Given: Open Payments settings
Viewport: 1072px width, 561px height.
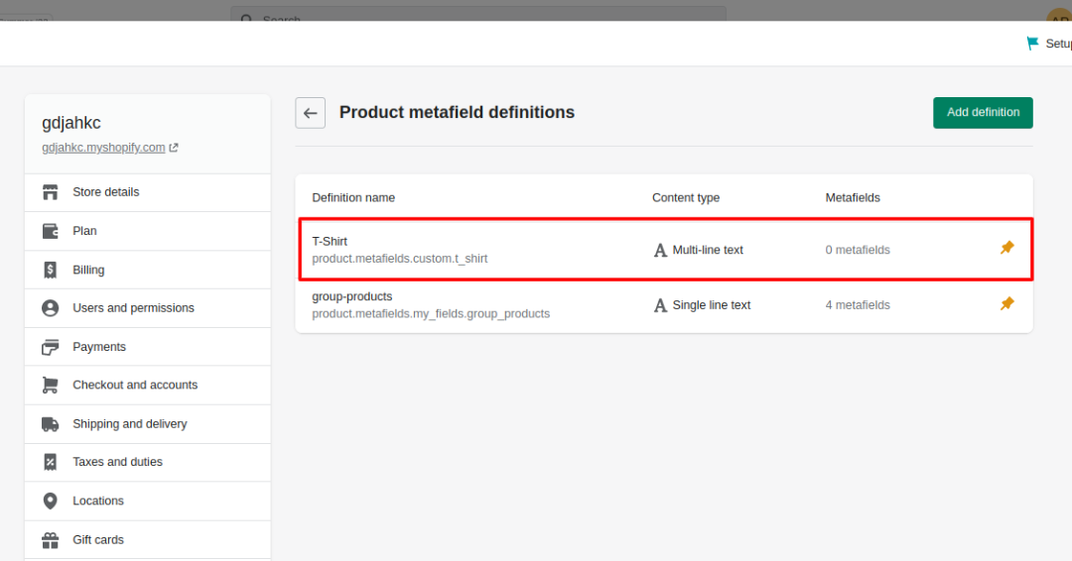Looking at the screenshot, I should [x=148, y=347].
